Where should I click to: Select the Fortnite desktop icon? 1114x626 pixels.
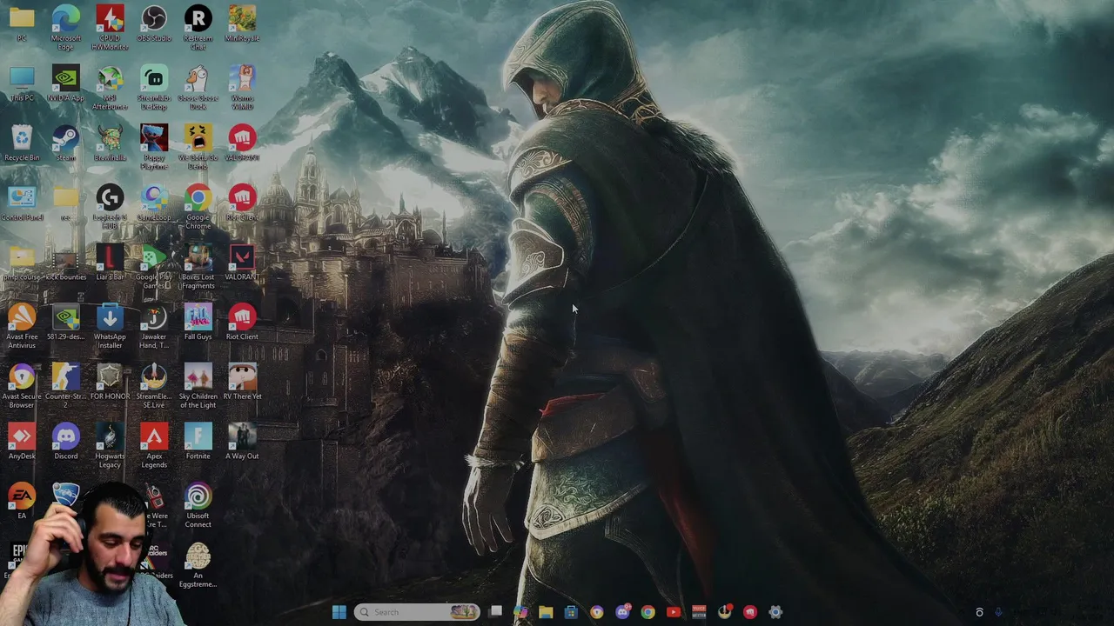point(198,442)
